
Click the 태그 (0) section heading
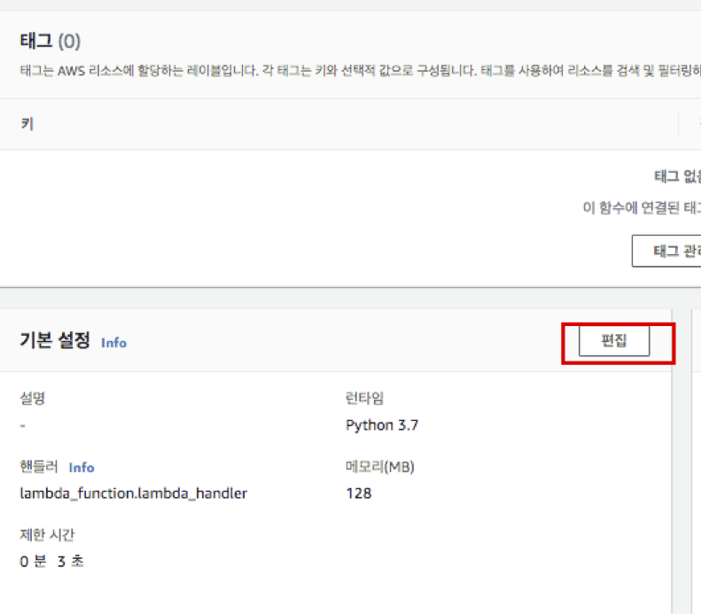[x=50, y=41]
